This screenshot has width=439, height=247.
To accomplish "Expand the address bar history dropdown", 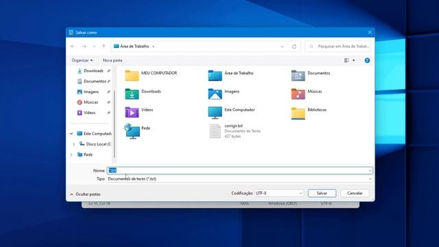I will coord(282,47).
